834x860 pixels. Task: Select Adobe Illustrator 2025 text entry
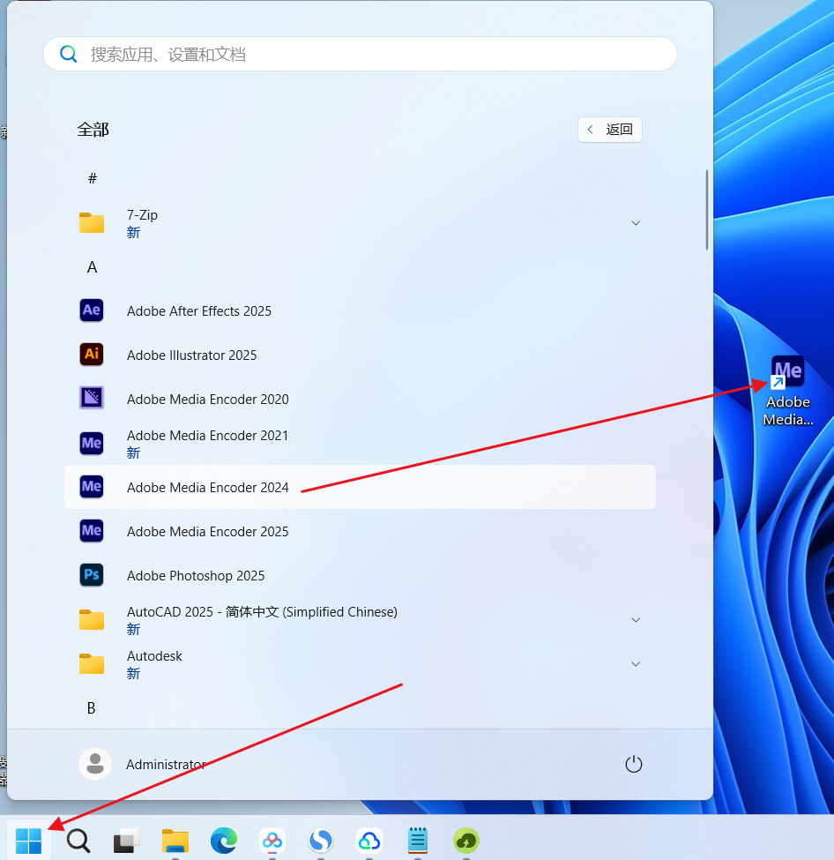click(x=192, y=355)
